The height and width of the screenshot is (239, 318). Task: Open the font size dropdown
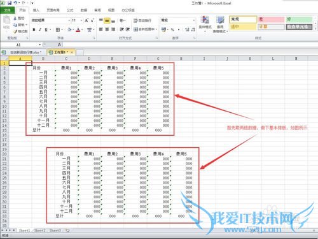[81, 20]
